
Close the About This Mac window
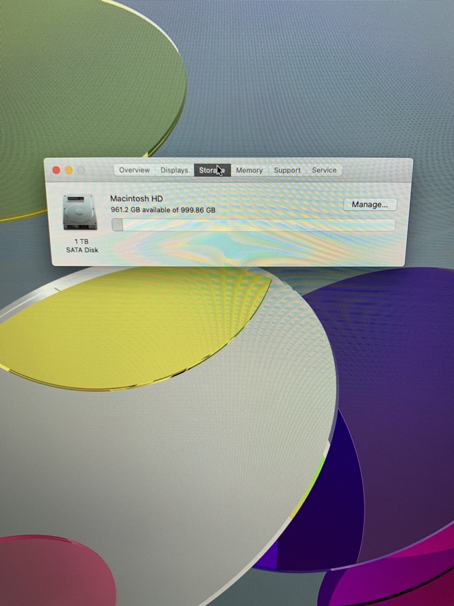[x=56, y=170]
